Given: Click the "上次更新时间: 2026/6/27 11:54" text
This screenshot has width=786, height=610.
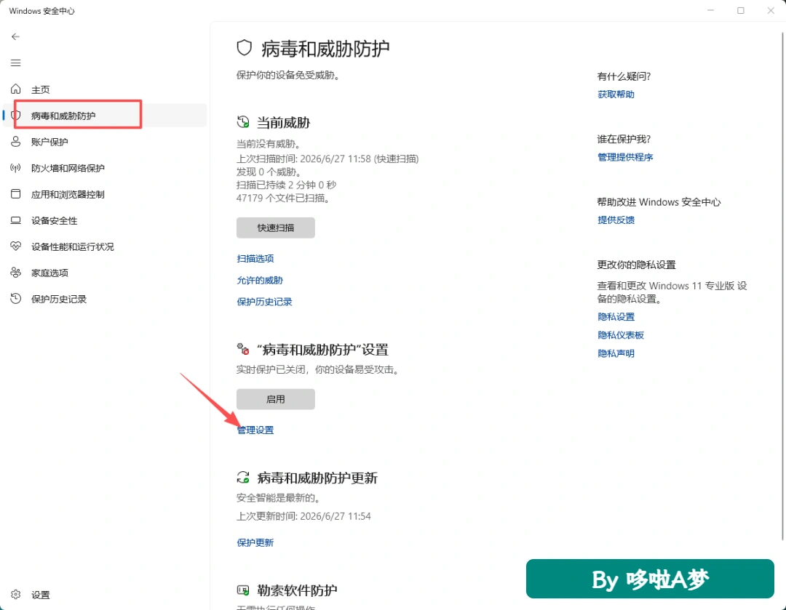Looking at the screenshot, I should pyautogui.click(x=303, y=515).
